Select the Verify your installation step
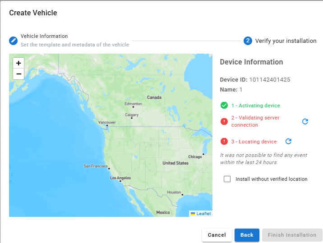Image resolution: width=323 pixels, height=243 pixels. [x=286, y=41]
